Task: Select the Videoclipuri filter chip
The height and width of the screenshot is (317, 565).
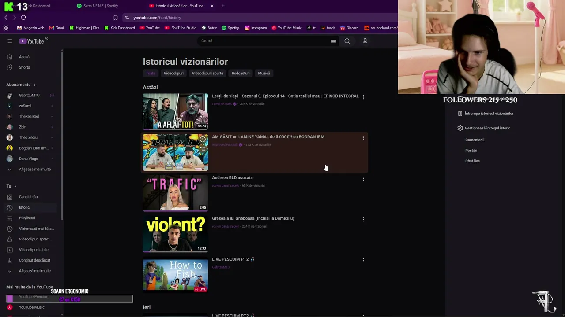Action: point(173,73)
